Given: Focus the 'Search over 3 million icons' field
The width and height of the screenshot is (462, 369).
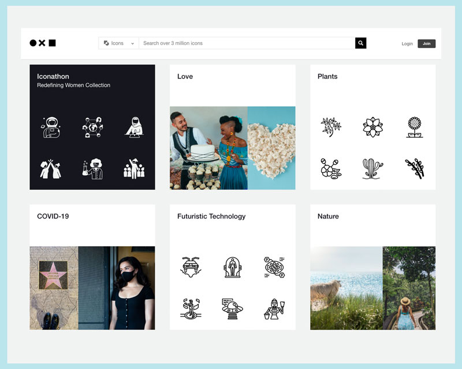Looking at the screenshot, I should (x=247, y=43).
